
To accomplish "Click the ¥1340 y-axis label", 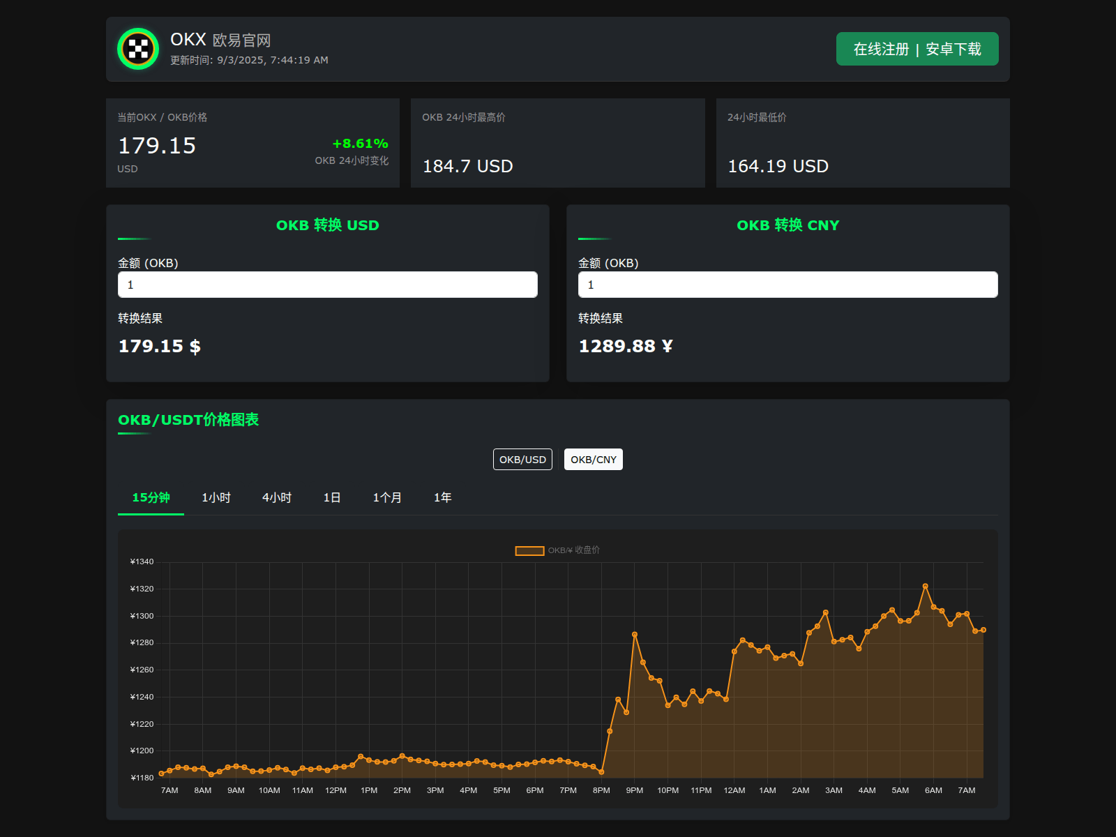I will pyautogui.click(x=142, y=561).
